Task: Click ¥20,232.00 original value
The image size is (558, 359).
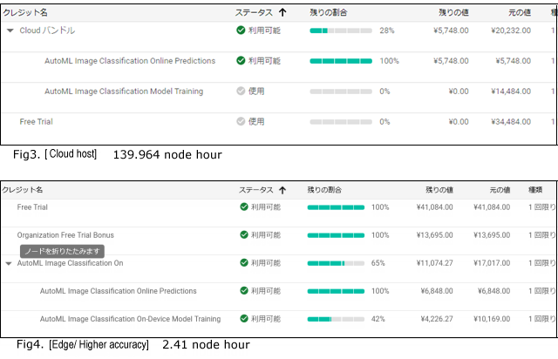Action: (x=511, y=30)
